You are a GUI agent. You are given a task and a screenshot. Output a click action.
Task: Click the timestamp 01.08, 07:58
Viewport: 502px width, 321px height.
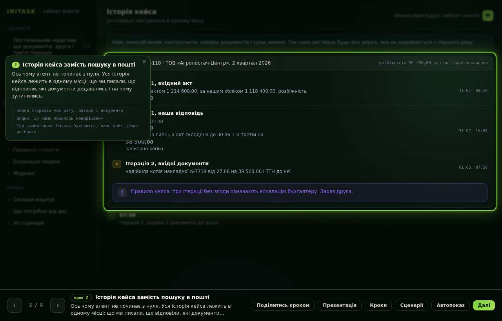click(x=473, y=167)
